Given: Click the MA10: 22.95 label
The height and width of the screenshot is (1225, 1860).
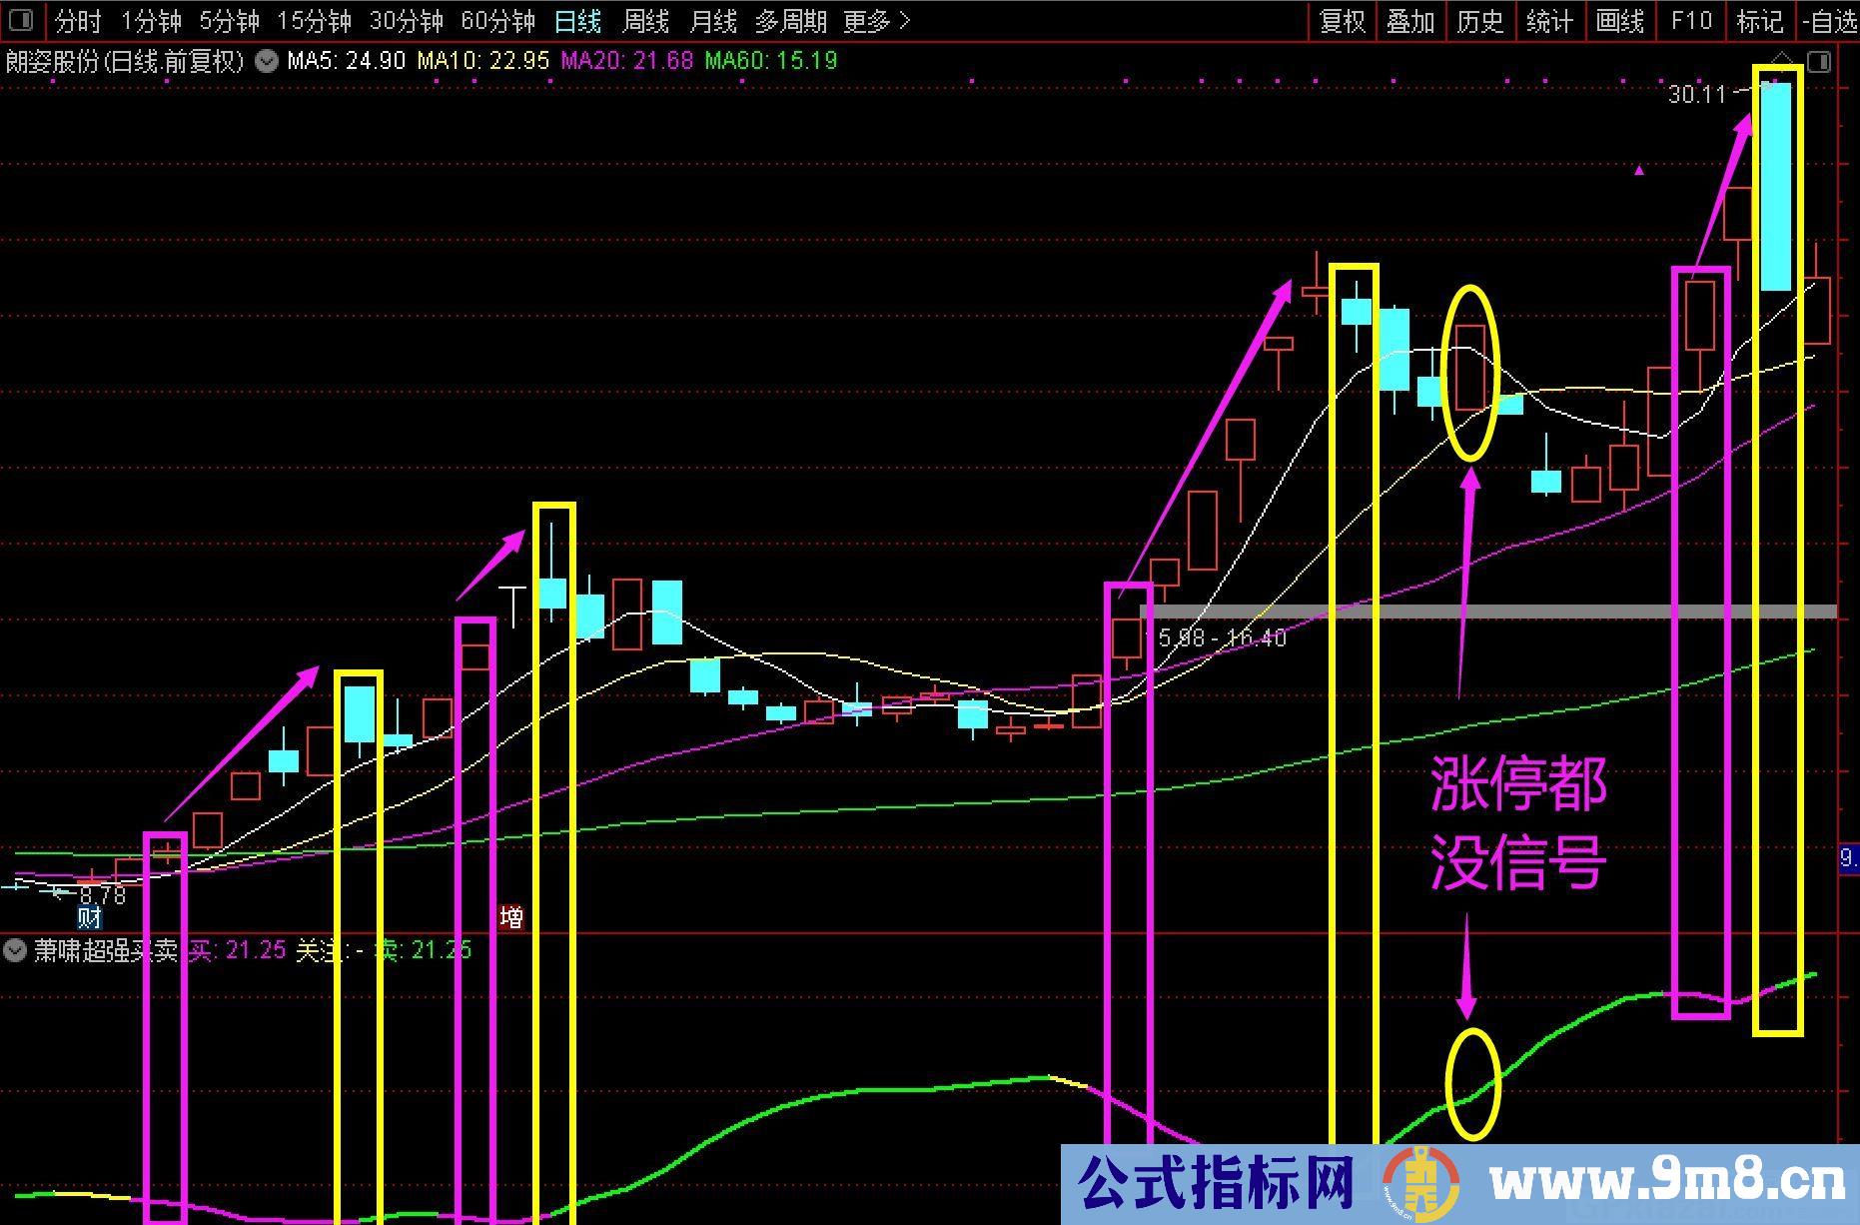Looking at the screenshot, I should [483, 61].
